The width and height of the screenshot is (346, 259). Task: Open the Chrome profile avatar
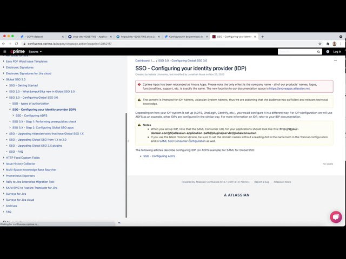pyautogui.click(x=334, y=44)
